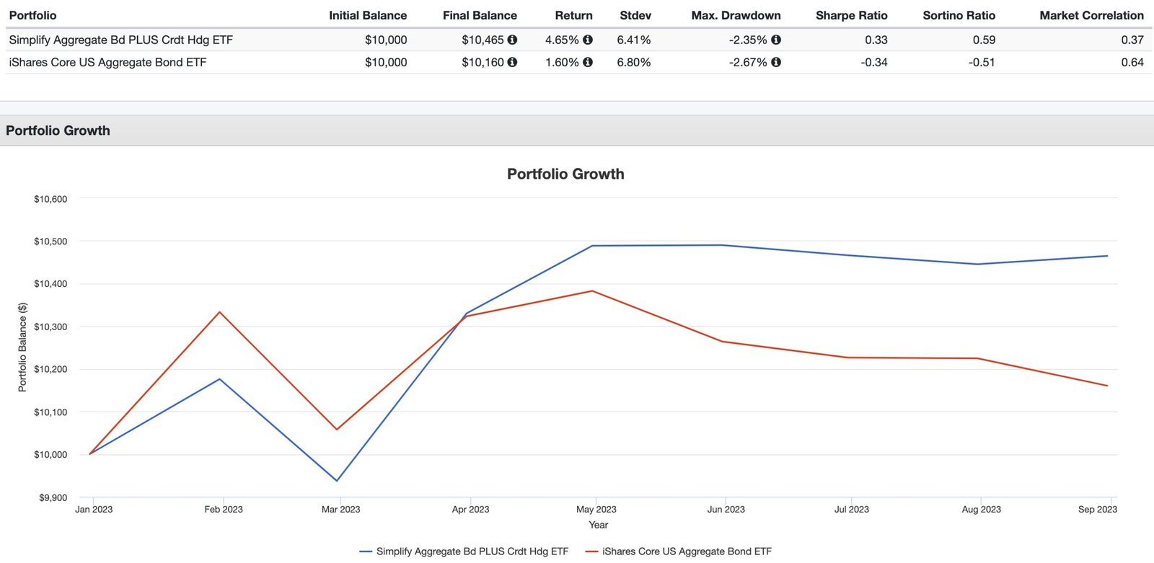The image size is (1154, 563).
Task: Click info icon beside -2.35% max drawdown
Action: (776, 40)
